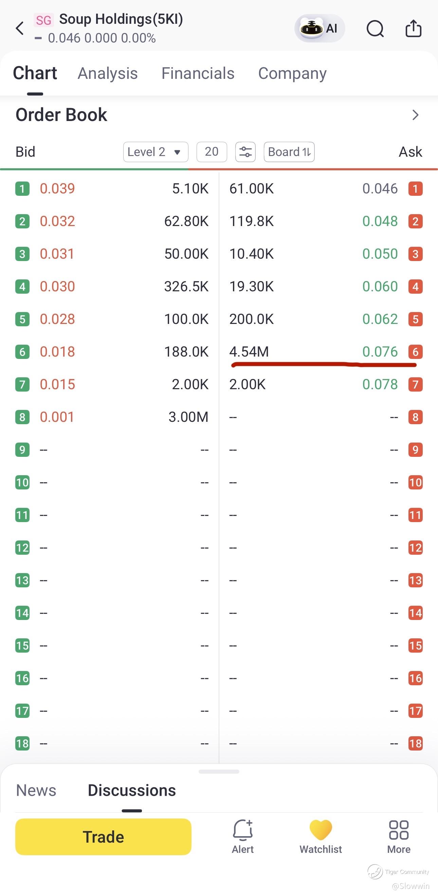Expand Order Book with right chevron
Viewport: 438px width, 896px height.
coord(415,115)
